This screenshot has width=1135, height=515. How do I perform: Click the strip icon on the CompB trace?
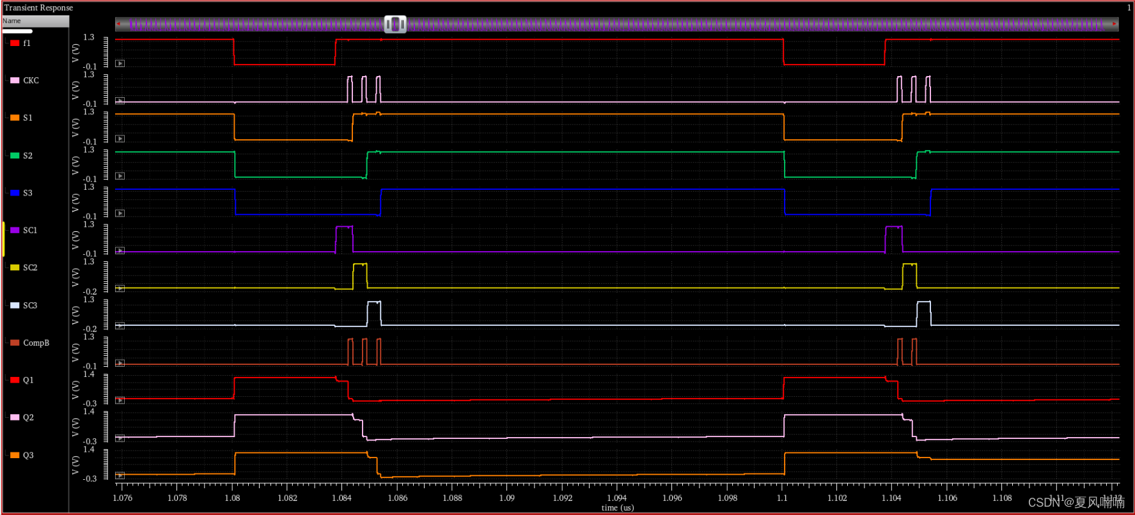click(x=120, y=363)
